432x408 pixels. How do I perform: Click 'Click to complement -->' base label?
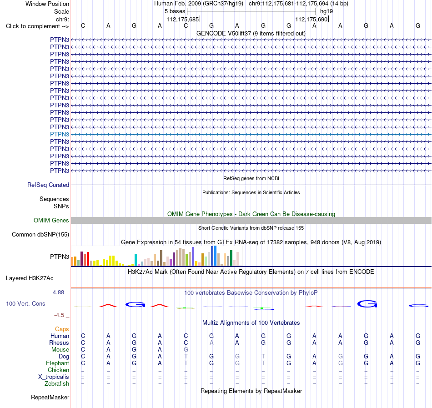coord(37,26)
